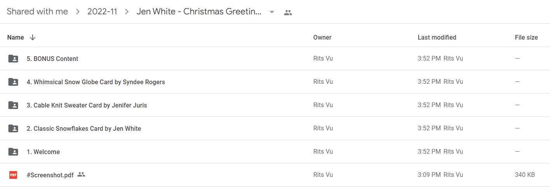
Task: Sort by the Name column header
Action: [x=16, y=37]
